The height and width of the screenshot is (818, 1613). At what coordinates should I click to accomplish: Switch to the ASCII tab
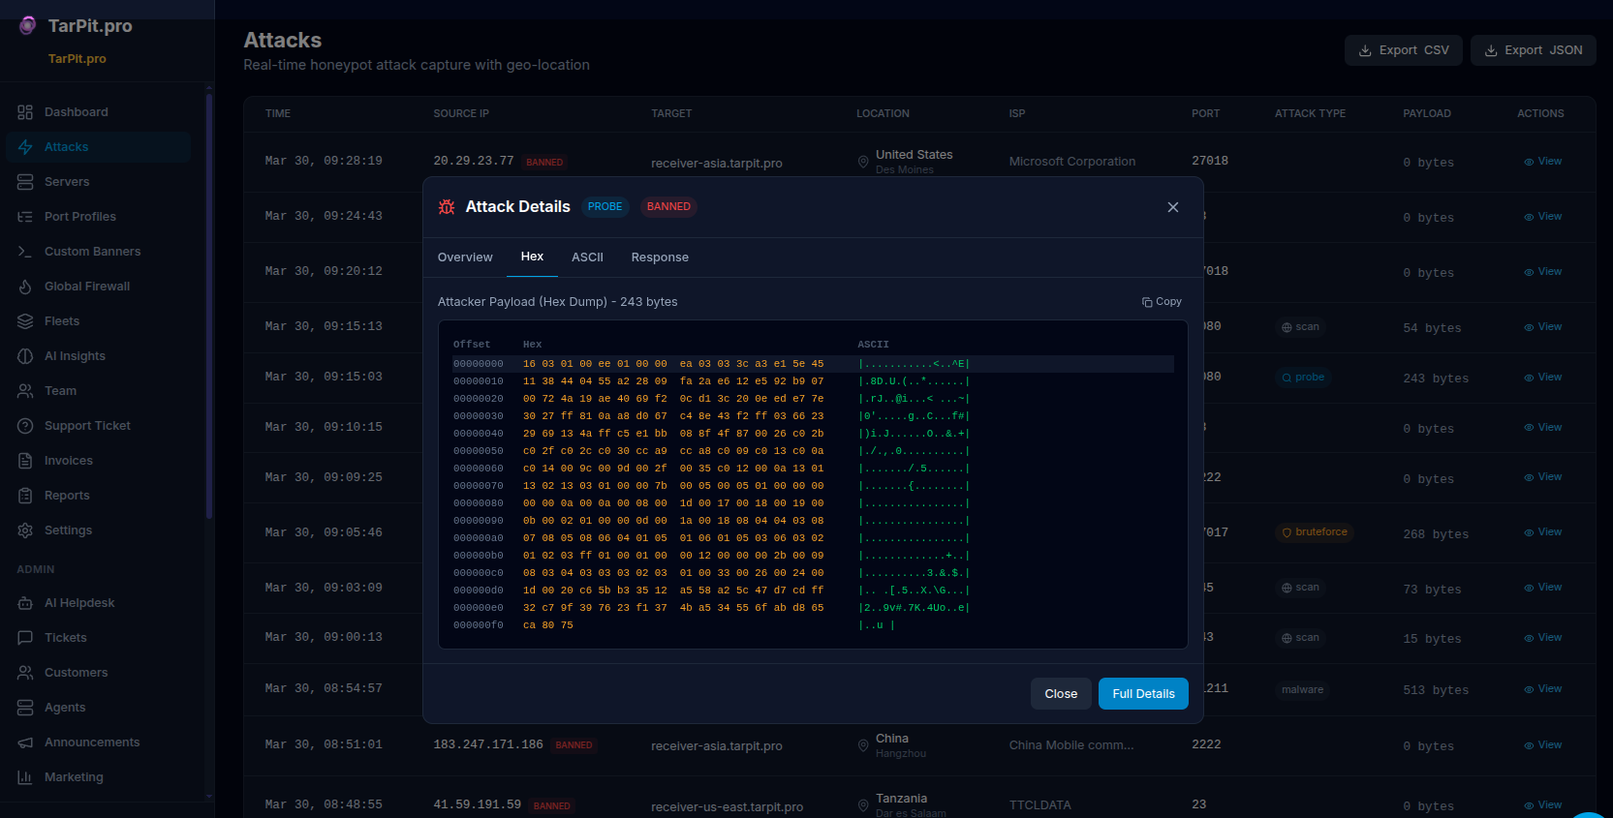point(587,258)
